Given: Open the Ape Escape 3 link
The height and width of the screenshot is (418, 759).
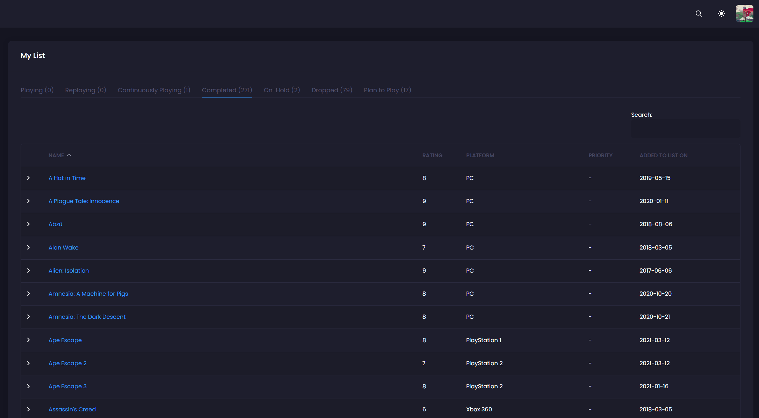Looking at the screenshot, I should [x=67, y=386].
